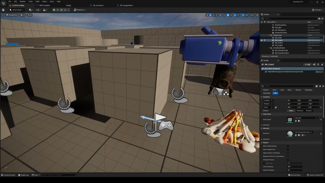This screenshot has height=183, width=325.
Task: Choose the select object mode arrow
Action: (207, 15)
